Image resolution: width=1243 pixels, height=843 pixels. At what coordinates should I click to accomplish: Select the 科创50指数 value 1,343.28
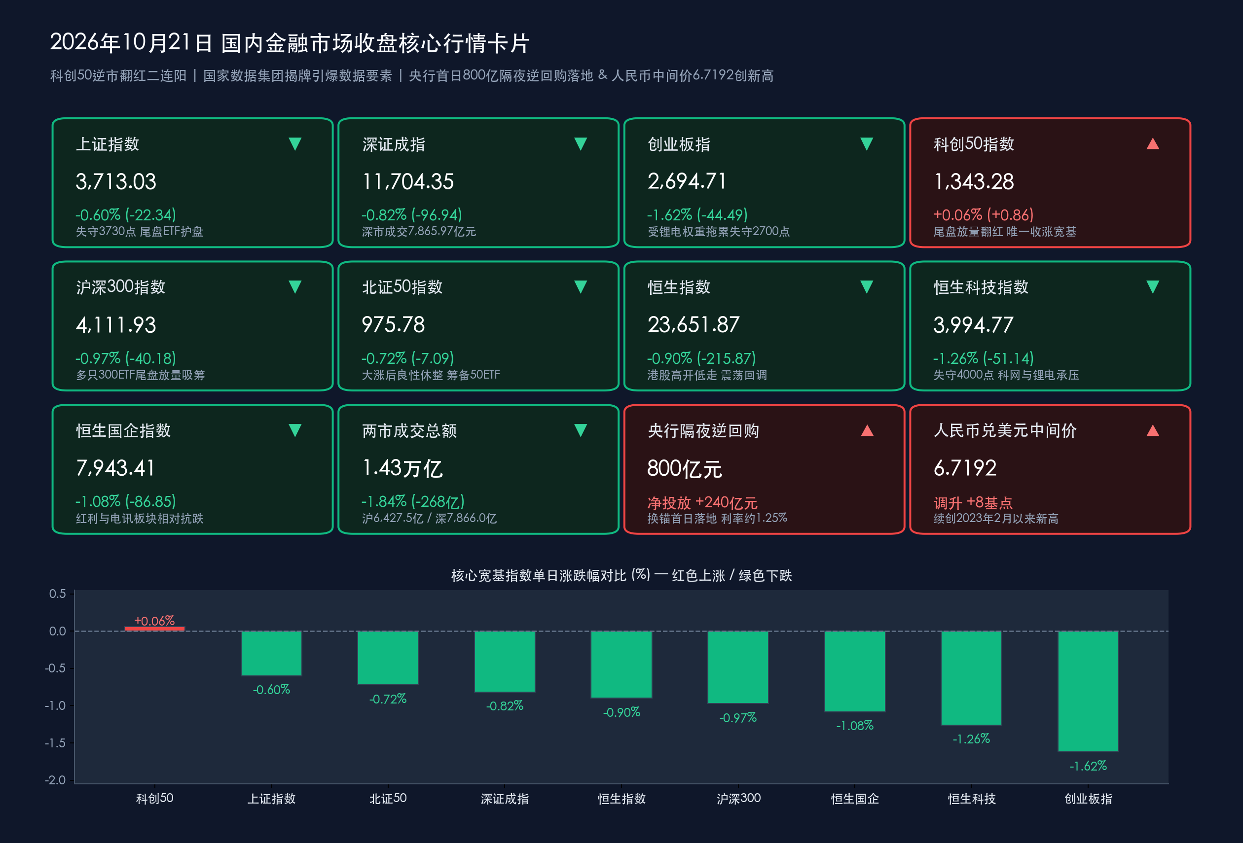974,182
